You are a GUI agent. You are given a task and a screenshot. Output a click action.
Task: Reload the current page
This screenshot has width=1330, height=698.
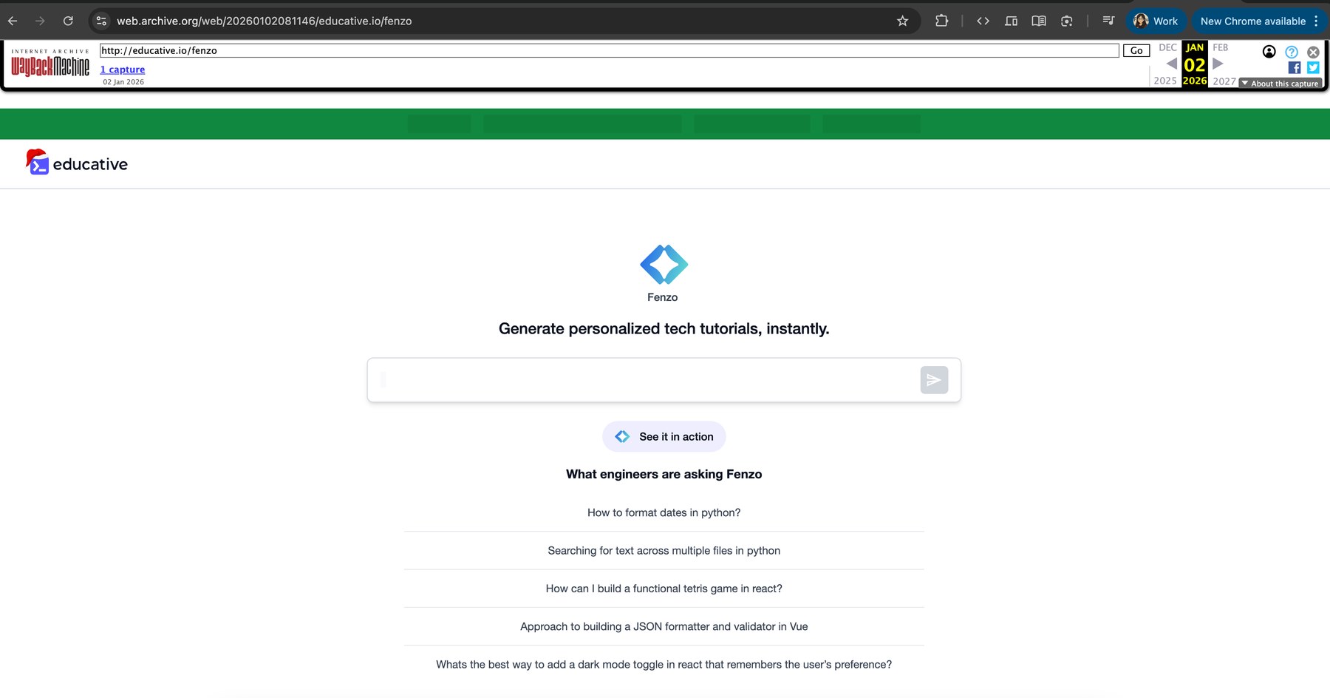click(x=68, y=21)
